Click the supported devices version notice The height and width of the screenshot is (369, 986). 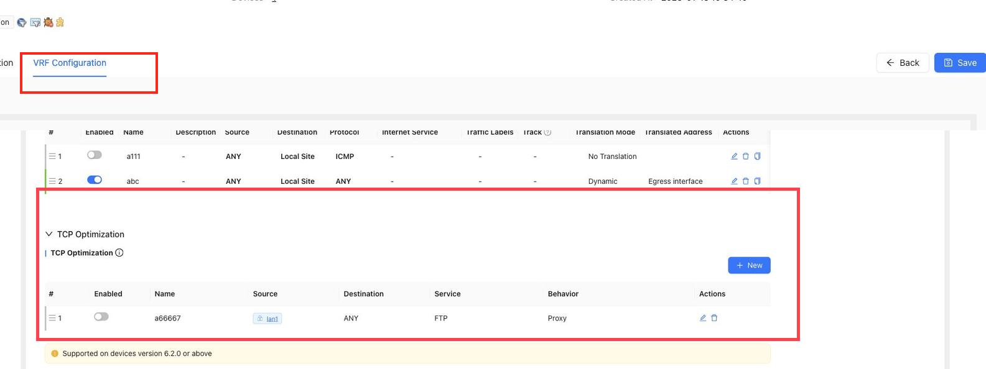[407, 353]
